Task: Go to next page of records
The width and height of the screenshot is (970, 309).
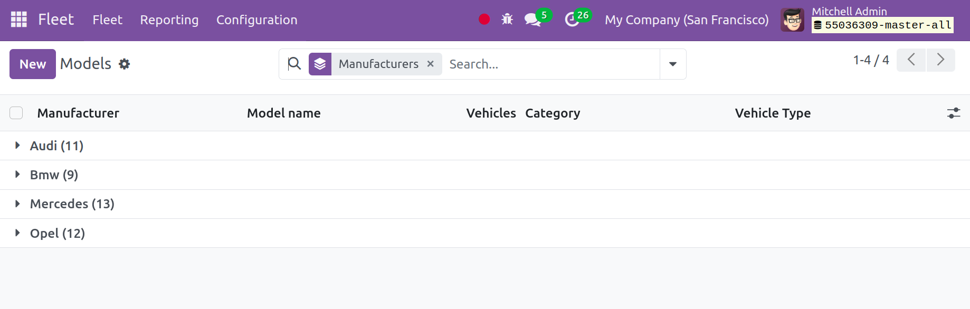Action: coord(940,60)
